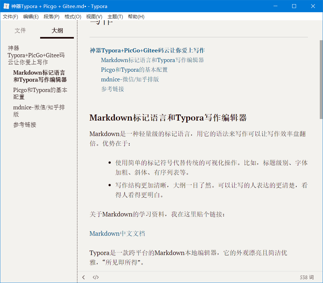Close the Typora window

313,6
